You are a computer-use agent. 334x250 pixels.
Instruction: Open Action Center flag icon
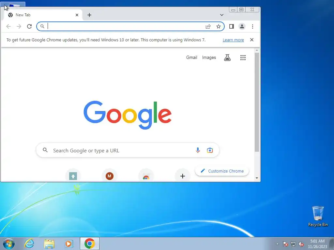click(x=285, y=244)
